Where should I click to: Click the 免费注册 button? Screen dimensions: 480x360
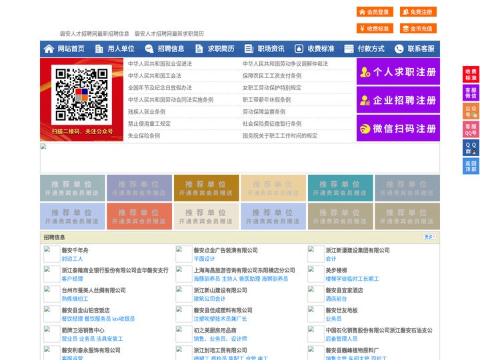point(418,12)
